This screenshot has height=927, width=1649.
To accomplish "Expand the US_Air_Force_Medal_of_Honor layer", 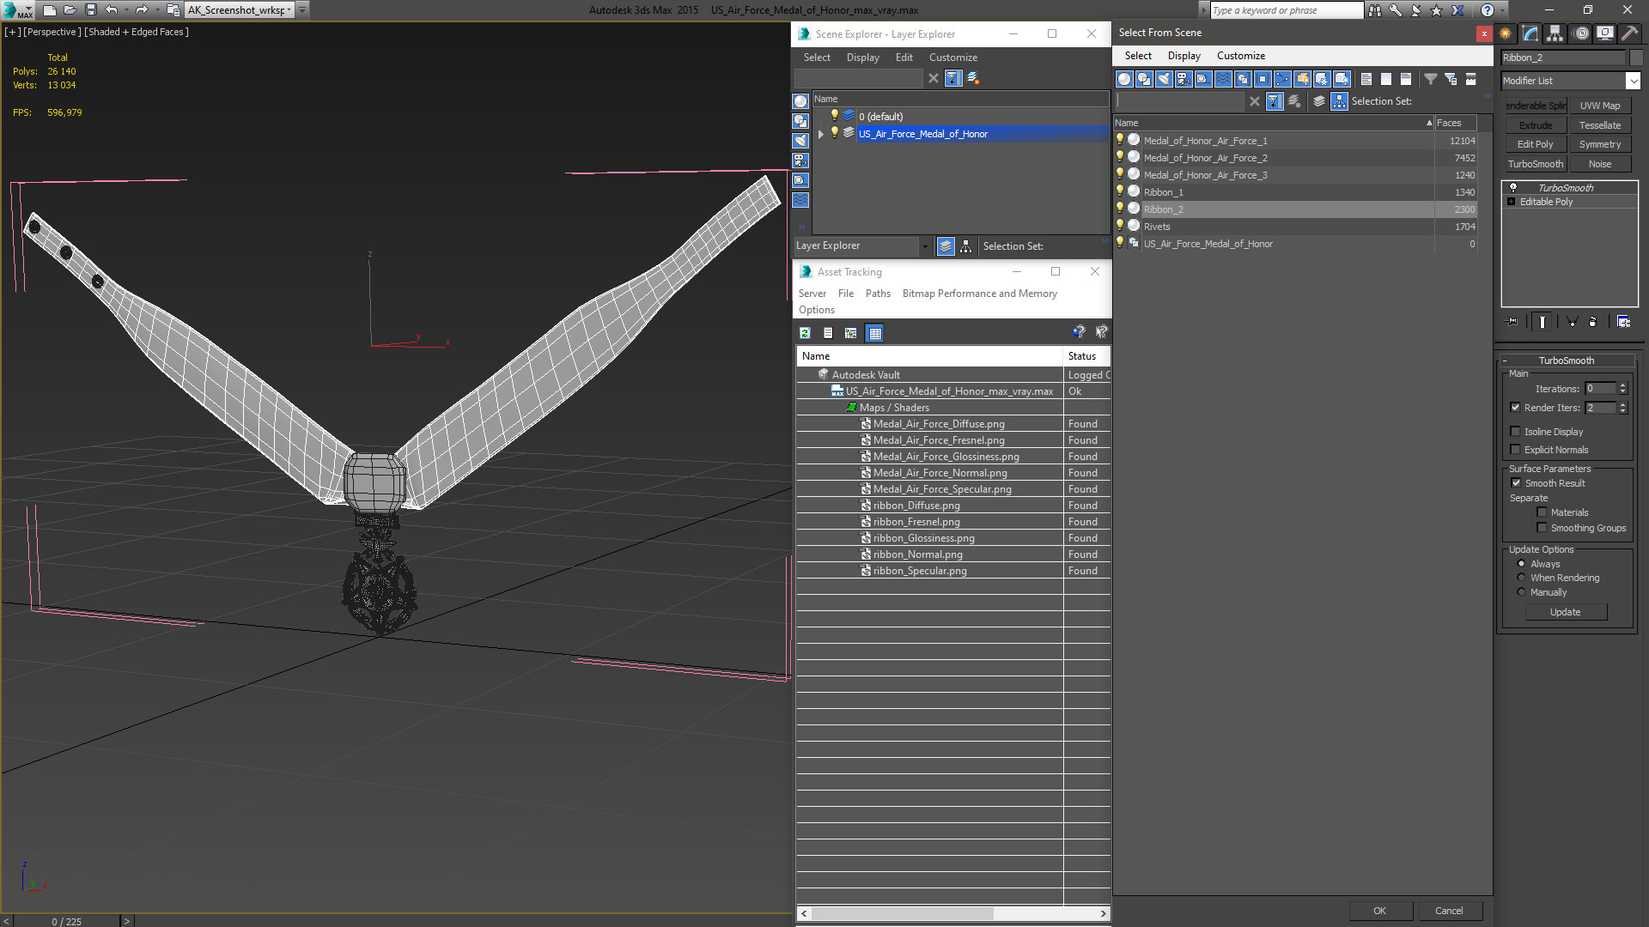I will 820,134.
